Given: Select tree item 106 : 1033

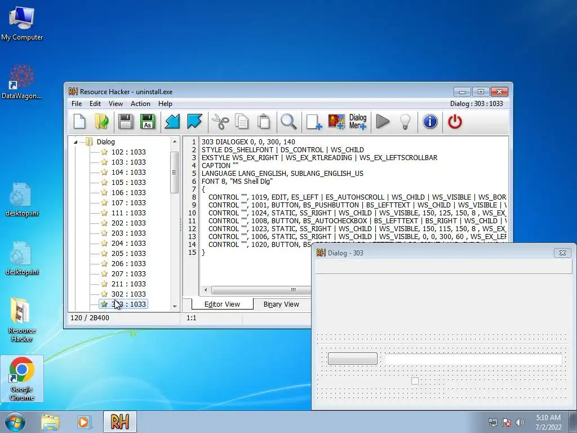Looking at the screenshot, I should 128,193.
